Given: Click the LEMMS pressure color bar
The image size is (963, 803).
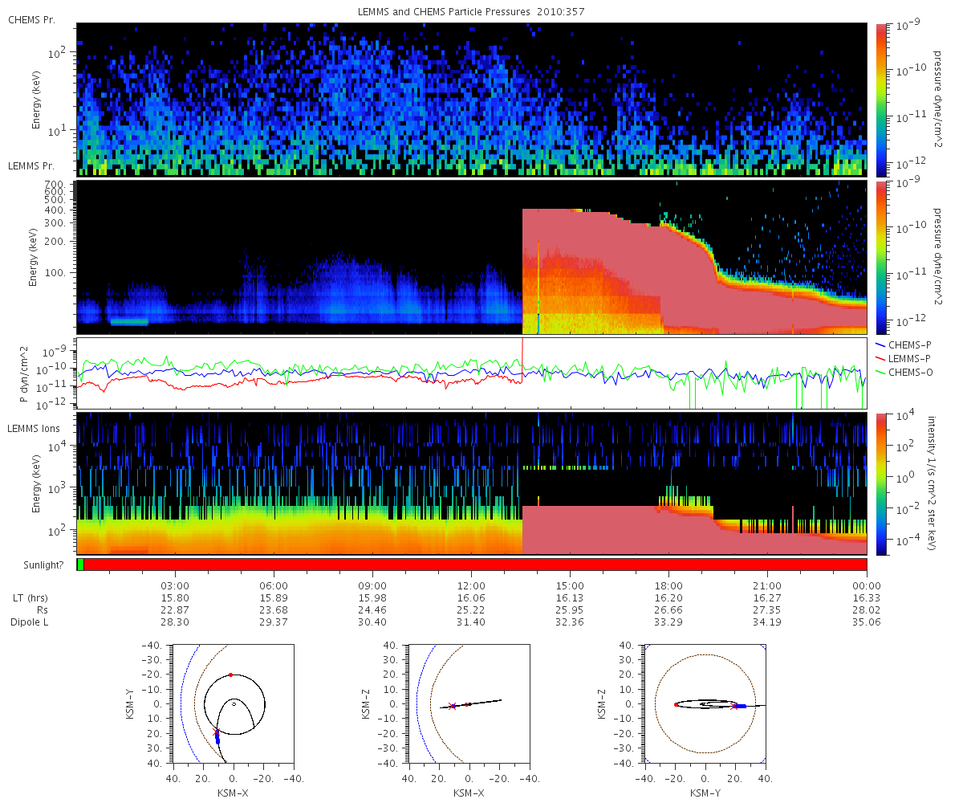Looking at the screenshot, I should pyautogui.click(x=882, y=257).
